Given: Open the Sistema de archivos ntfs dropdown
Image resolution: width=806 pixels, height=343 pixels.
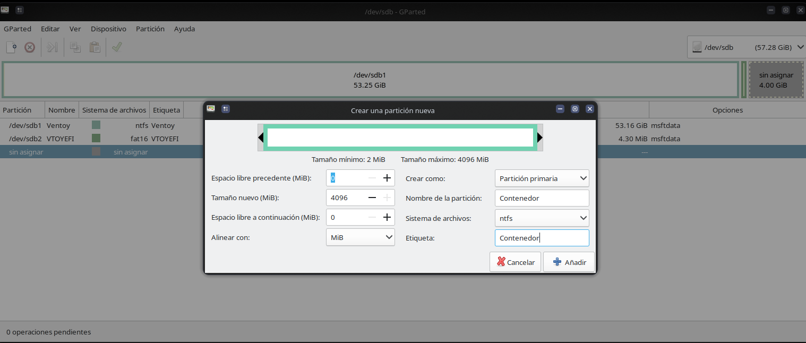Looking at the screenshot, I should 542,218.
